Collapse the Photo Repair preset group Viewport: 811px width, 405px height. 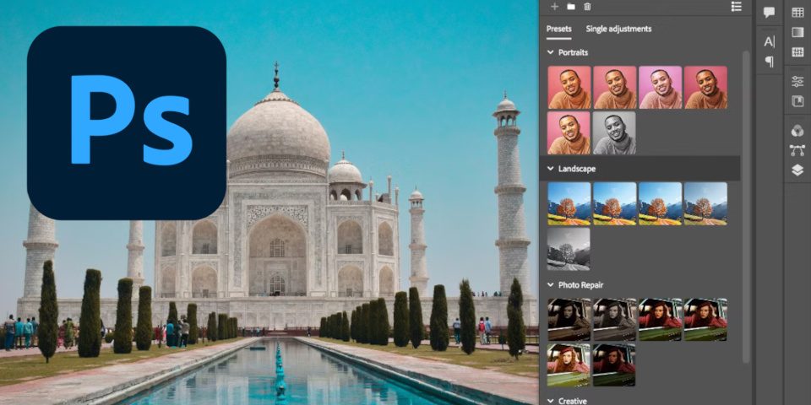[x=551, y=285]
